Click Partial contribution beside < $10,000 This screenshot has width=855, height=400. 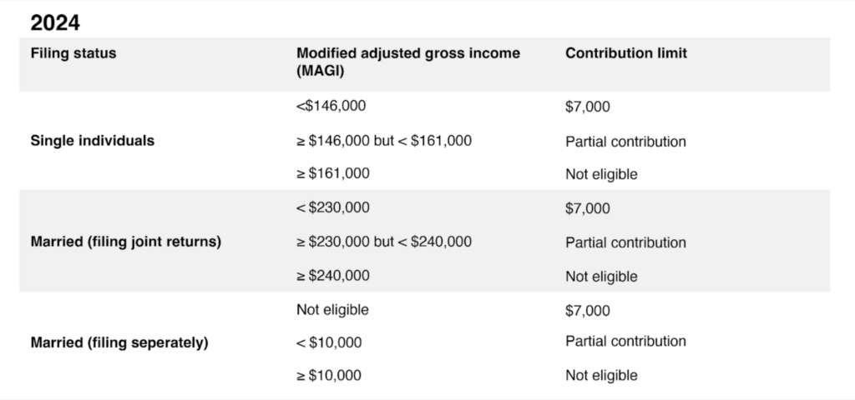click(625, 342)
